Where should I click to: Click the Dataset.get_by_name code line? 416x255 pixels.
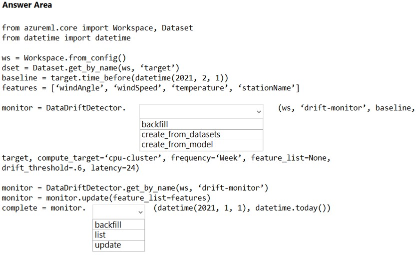[x=90, y=68]
